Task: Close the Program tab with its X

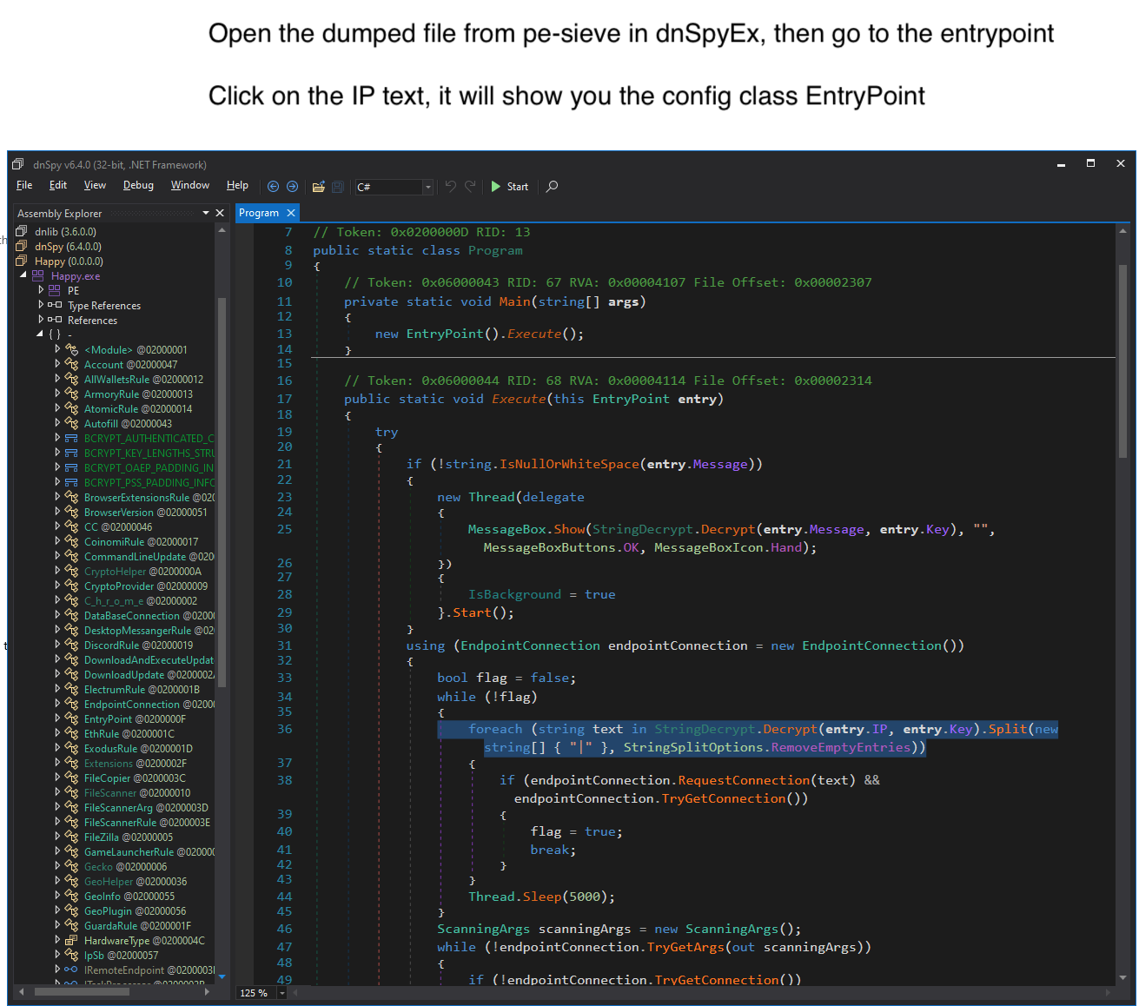Action: click(x=291, y=213)
